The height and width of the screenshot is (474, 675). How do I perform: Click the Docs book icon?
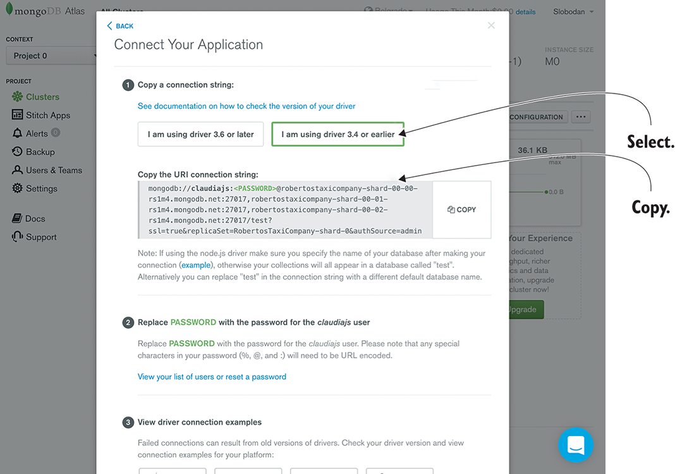[17, 219]
